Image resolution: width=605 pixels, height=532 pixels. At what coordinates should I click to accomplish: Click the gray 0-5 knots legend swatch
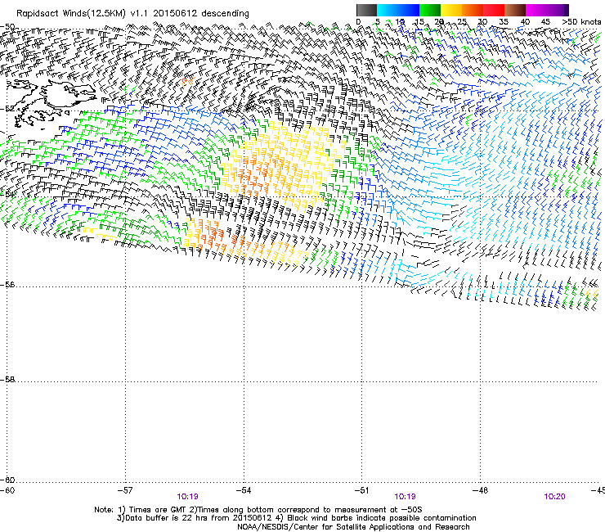point(366,10)
